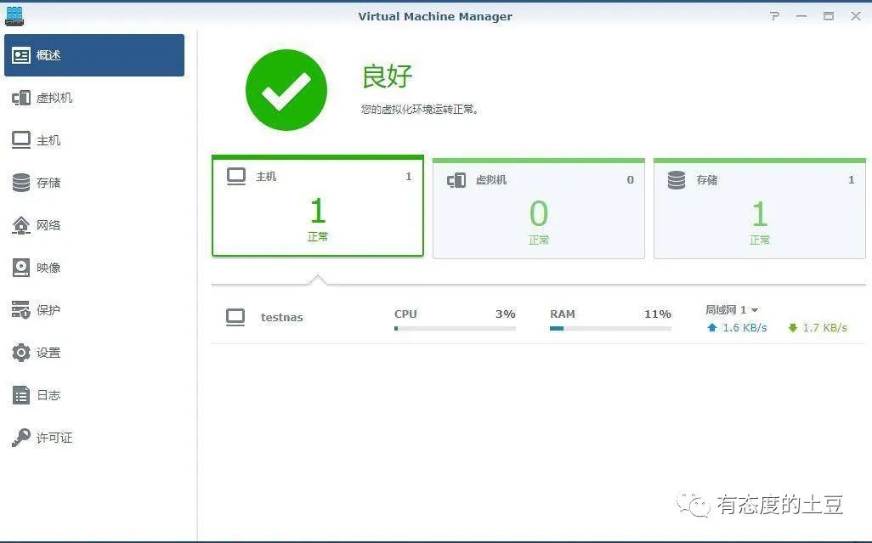The height and width of the screenshot is (543, 872).
Task: Click the 良好 status heading
Action: 387,76
